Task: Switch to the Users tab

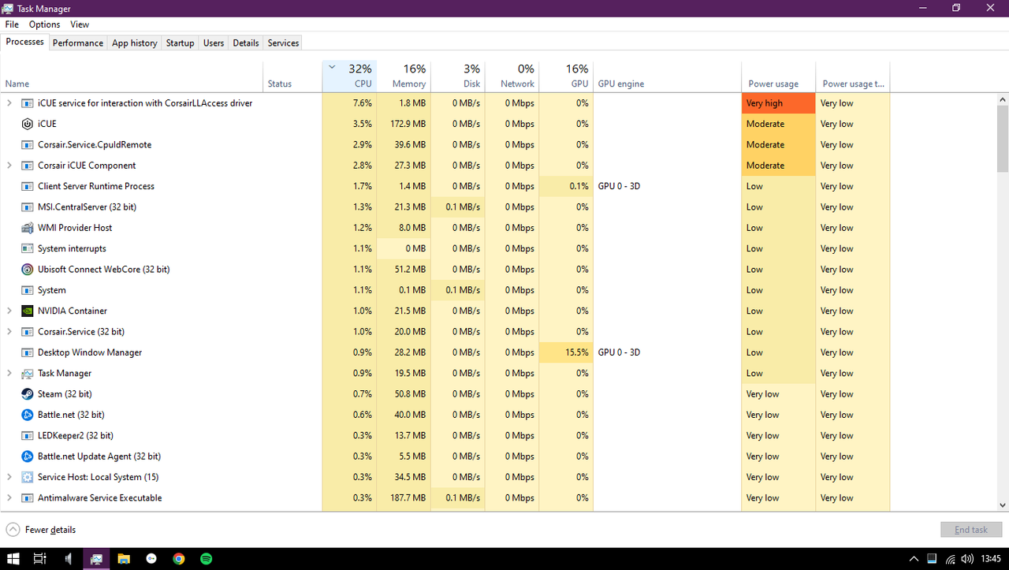Action: pos(214,43)
